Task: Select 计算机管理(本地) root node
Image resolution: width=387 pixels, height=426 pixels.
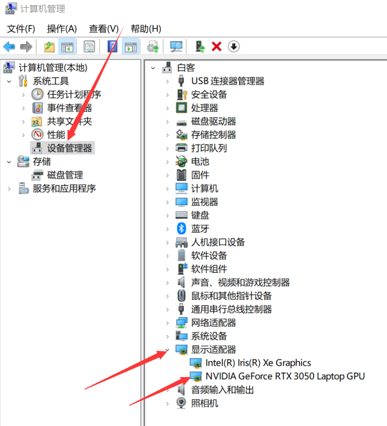Action: point(53,67)
